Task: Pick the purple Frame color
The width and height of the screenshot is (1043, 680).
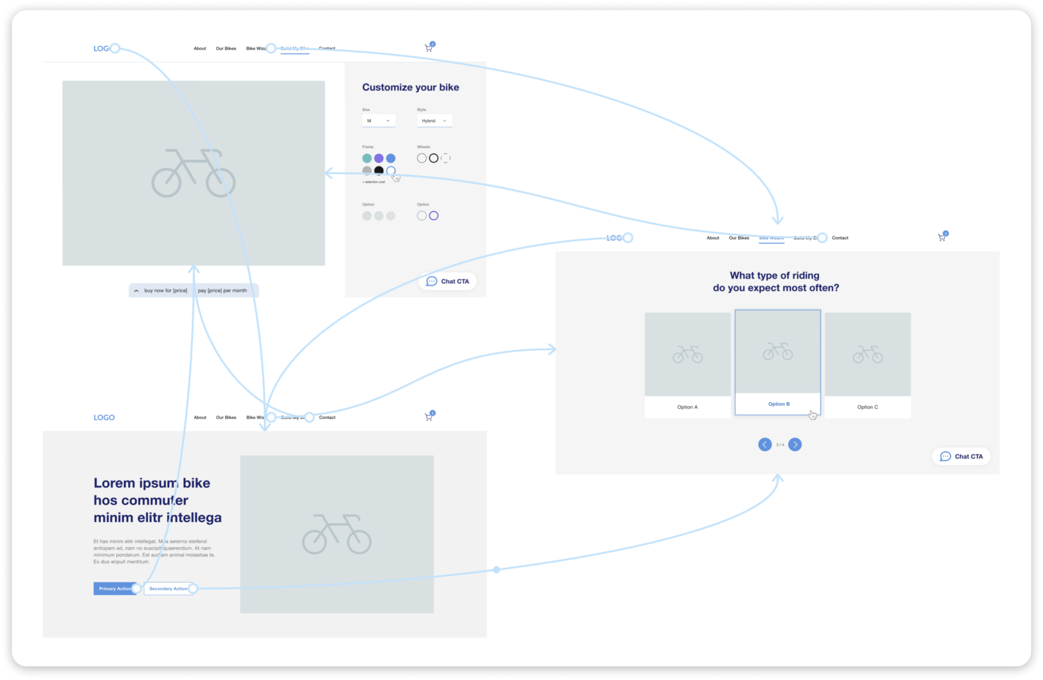Action: (x=378, y=158)
